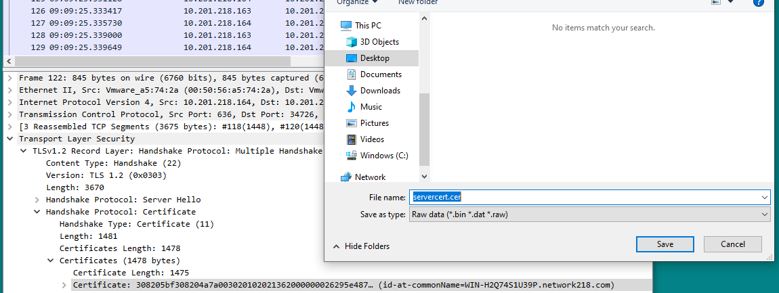Collapse the TLSv1.2 Record Layer row
Viewport: 779px width, 293px height.
point(23,151)
